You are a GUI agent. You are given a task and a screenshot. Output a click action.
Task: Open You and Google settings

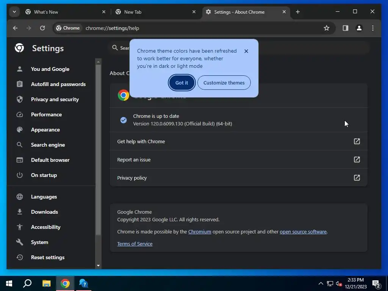(51, 69)
